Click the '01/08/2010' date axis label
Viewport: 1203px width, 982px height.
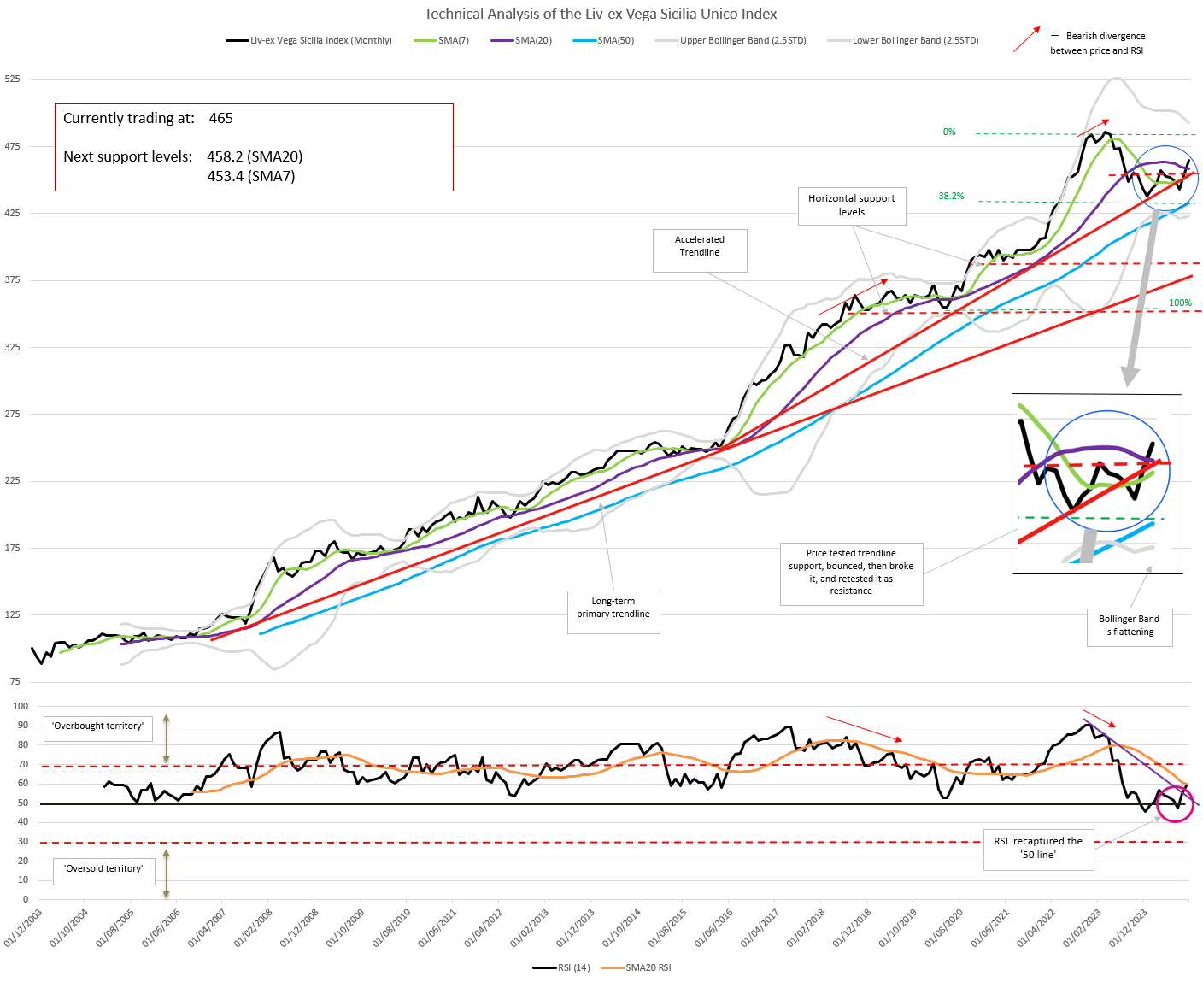(x=392, y=927)
